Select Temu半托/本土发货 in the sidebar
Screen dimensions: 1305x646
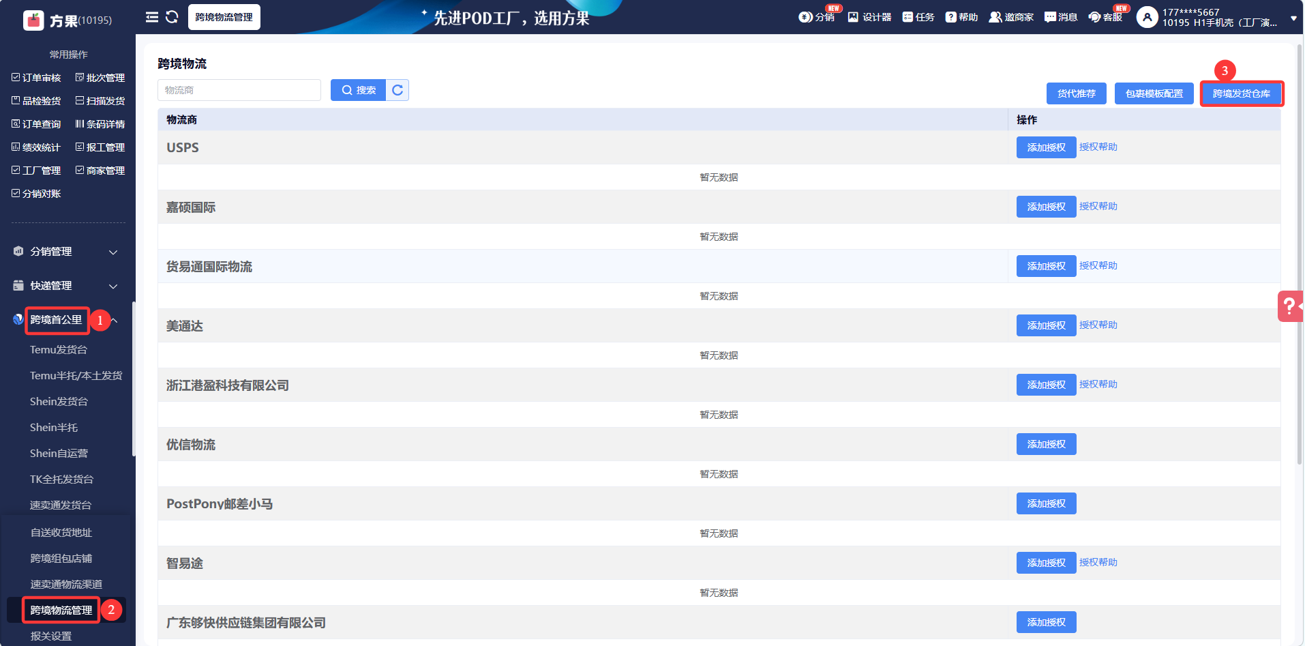(76, 376)
